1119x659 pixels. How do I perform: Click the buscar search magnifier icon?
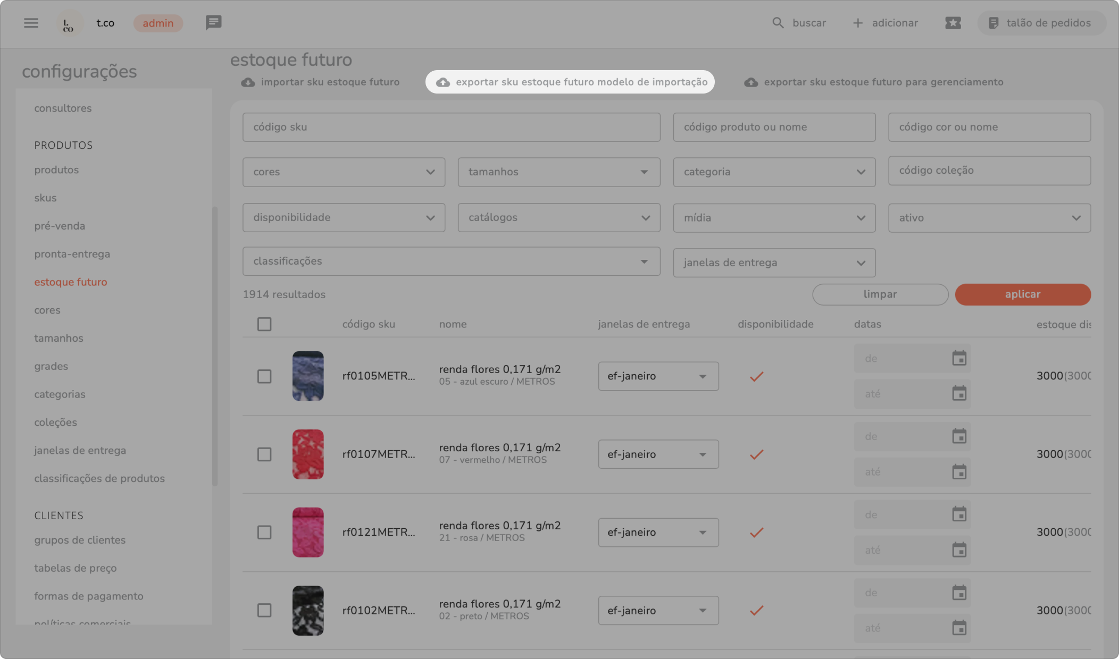click(x=778, y=23)
